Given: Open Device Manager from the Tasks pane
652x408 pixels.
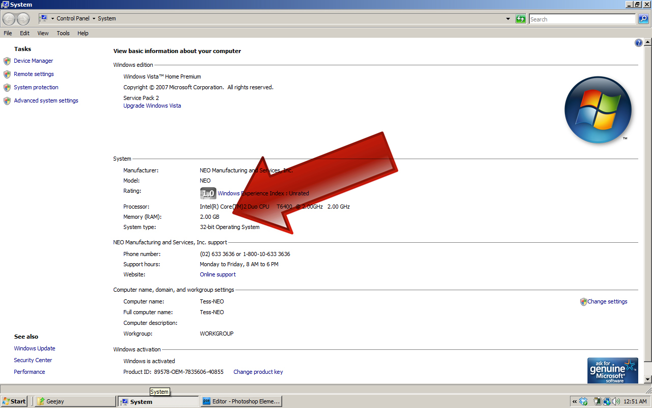Looking at the screenshot, I should 33,60.
